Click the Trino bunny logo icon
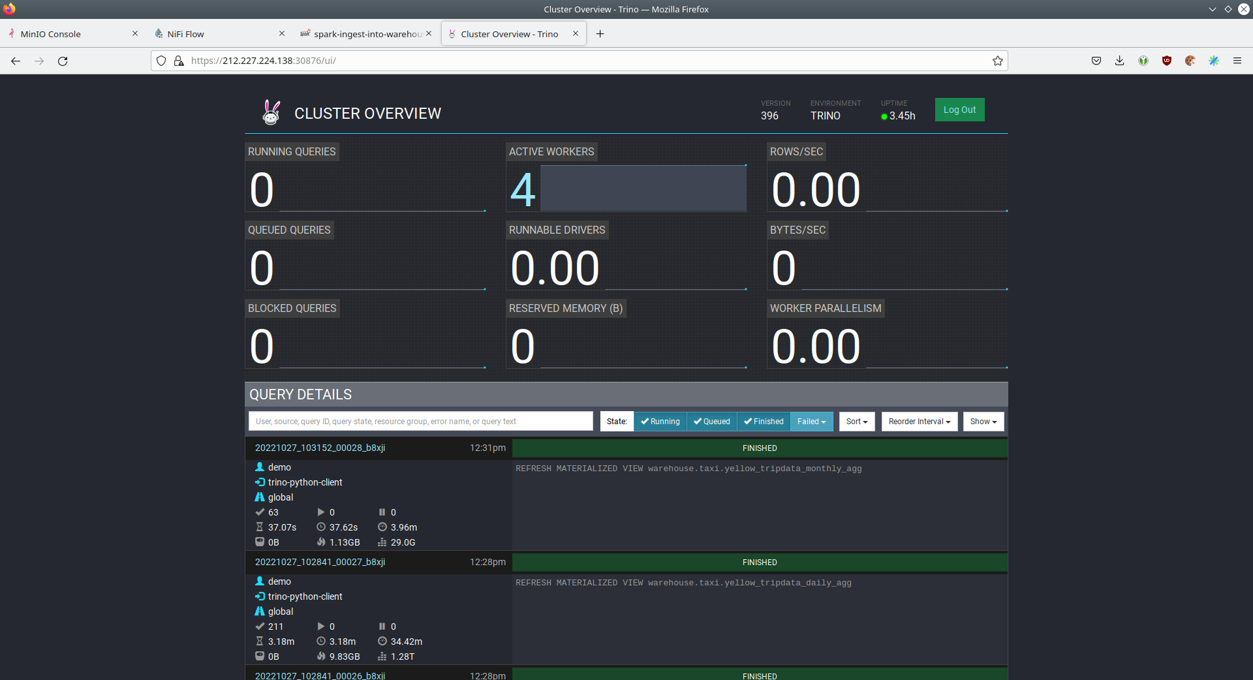The height and width of the screenshot is (680, 1253). pyautogui.click(x=271, y=112)
